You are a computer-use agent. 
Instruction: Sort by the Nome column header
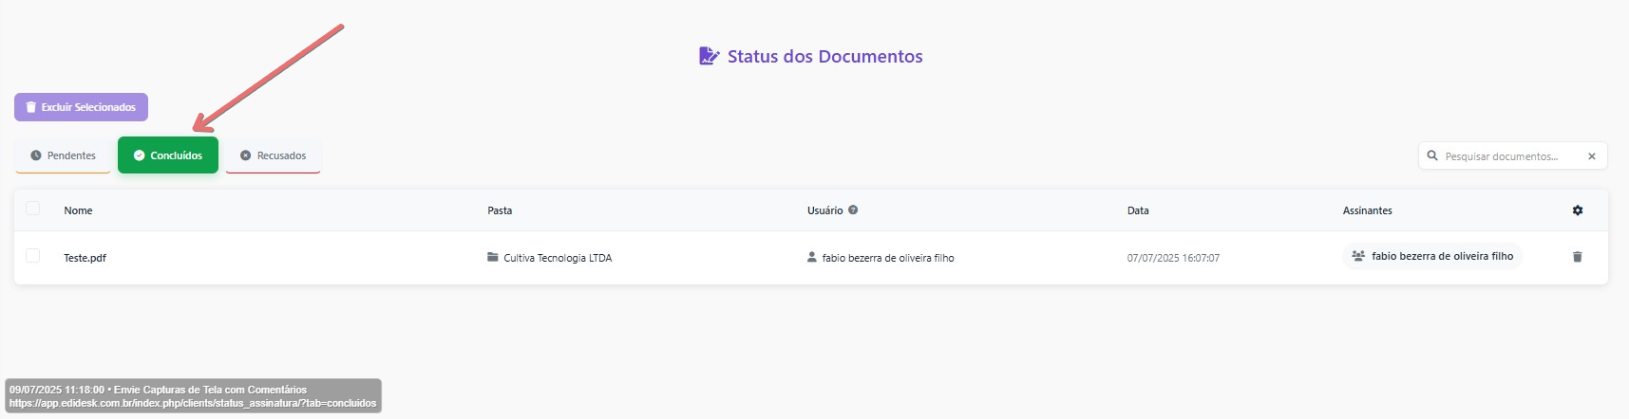click(x=78, y=210)
